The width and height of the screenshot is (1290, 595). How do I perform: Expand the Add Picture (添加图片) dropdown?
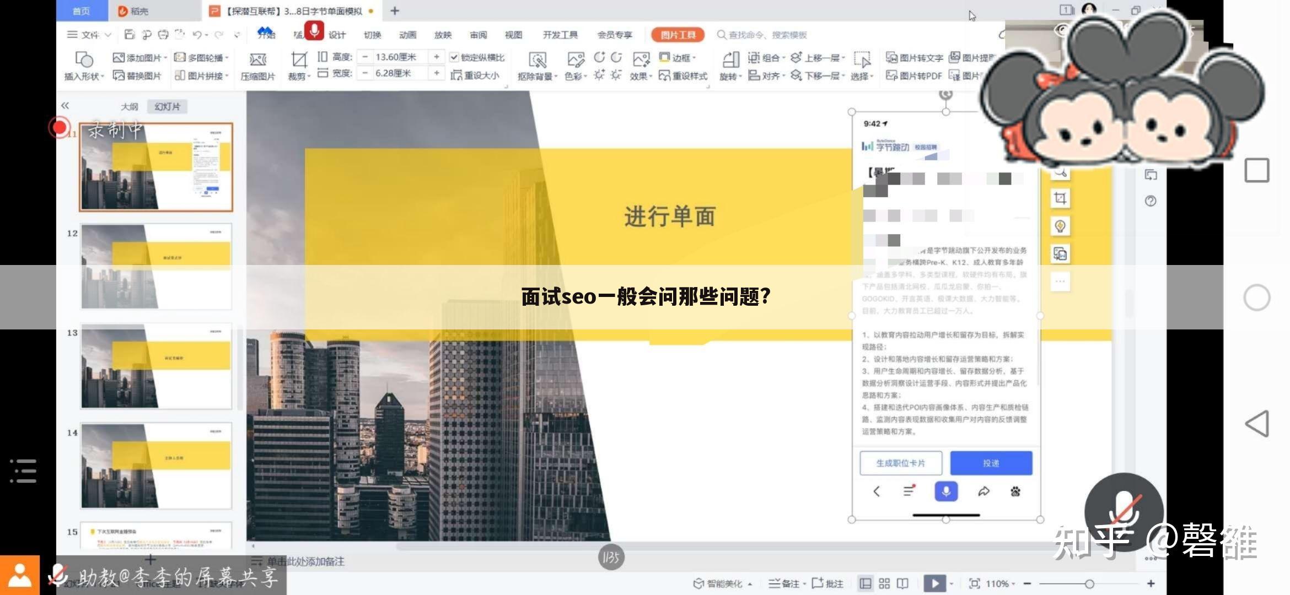pos(165,58)
